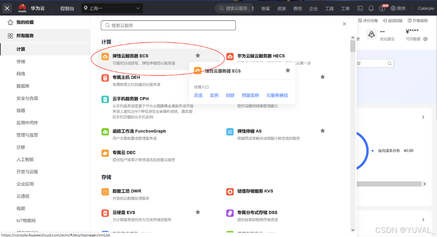Screen dimensions: 437x237
Task: Open ECS 创建 quick link
Action: coord(230,95)
